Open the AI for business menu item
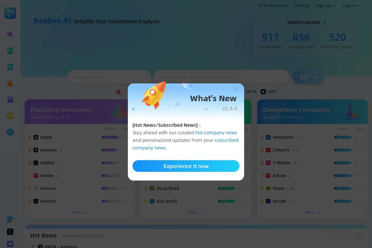This screenshot has width=372, height=248. tap(273, 6)
